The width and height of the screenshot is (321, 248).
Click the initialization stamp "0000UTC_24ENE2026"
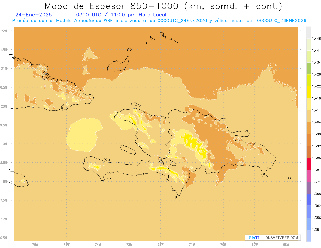pyautogui.click(x=182, y=21)
